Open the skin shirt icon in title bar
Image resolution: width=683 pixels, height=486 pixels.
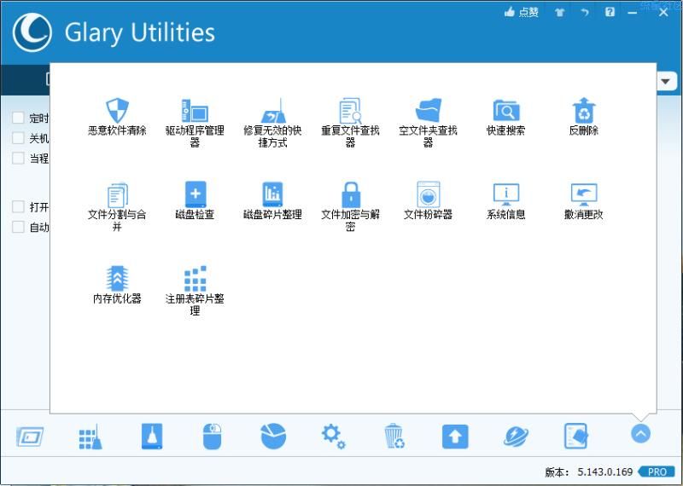[560, 12]
